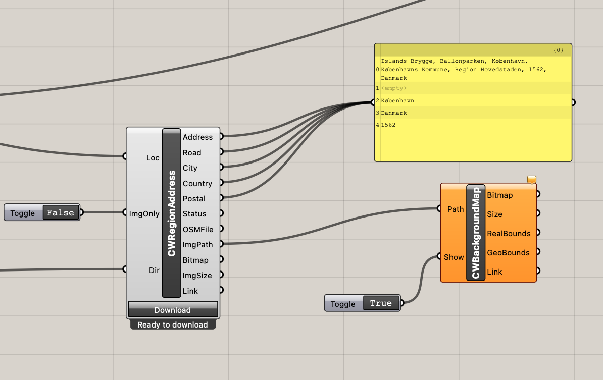
Task: Select the <empty> row in the panel
Action: click(x=473, y=88)
